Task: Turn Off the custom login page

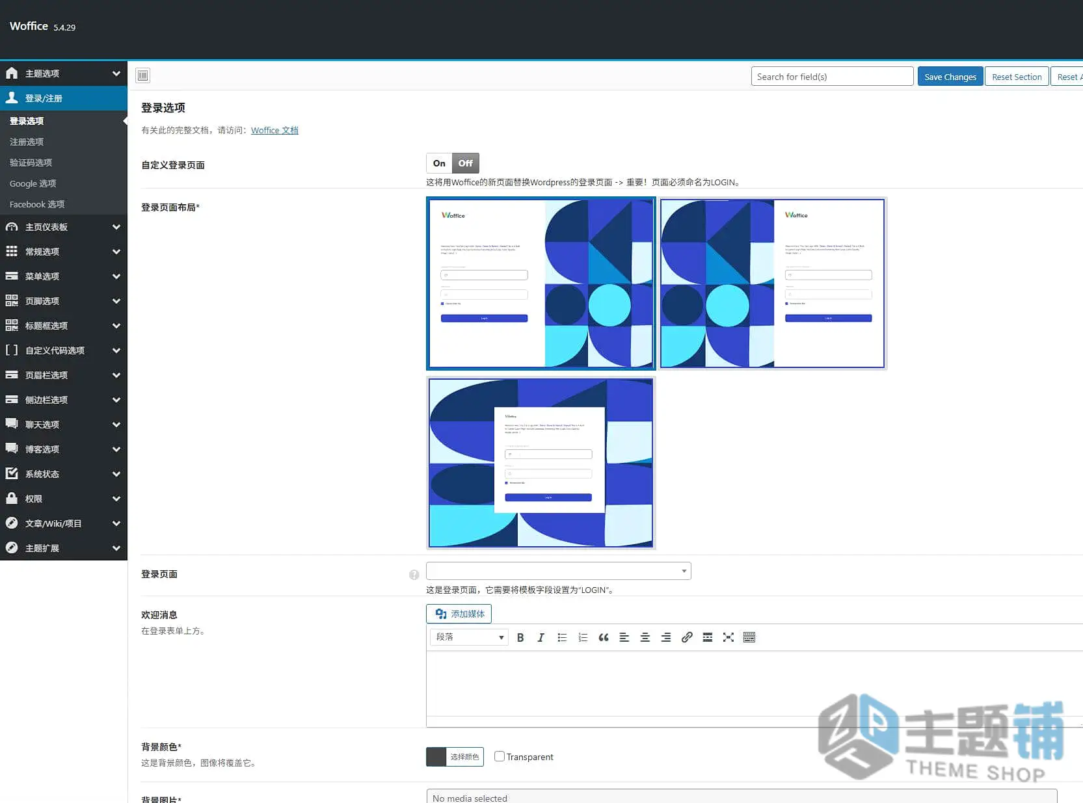Action: coord(466,163)
